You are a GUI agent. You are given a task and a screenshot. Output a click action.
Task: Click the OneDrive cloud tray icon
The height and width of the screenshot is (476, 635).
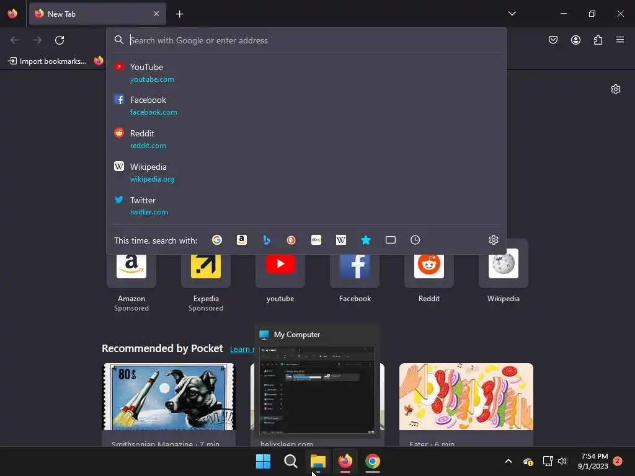(528, 461)
